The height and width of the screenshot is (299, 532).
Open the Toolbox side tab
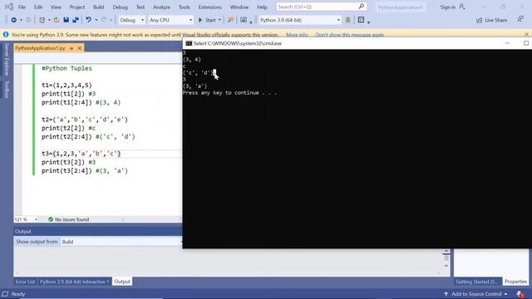tap(6, 90)
